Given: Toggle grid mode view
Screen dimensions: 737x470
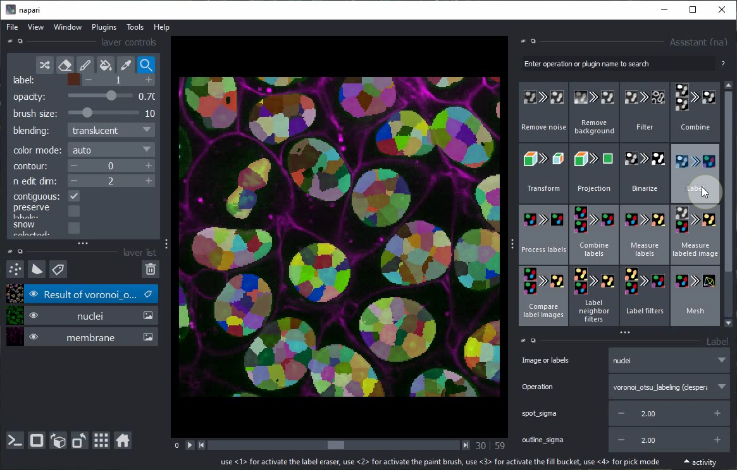Looking at the screenshot, I should pos(101,441).
